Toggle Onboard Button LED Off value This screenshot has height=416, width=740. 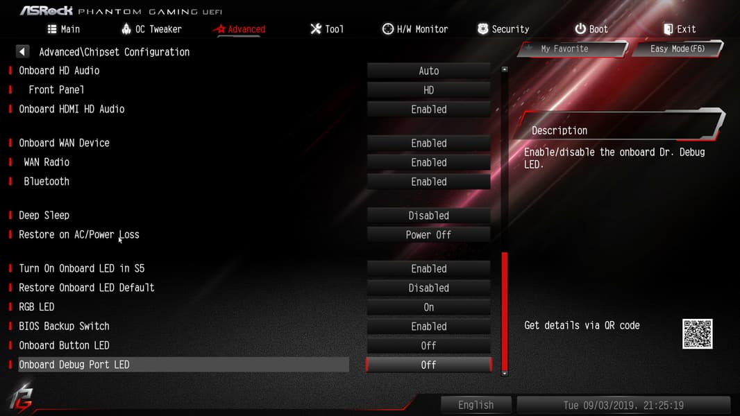click(x=428, y=346)
